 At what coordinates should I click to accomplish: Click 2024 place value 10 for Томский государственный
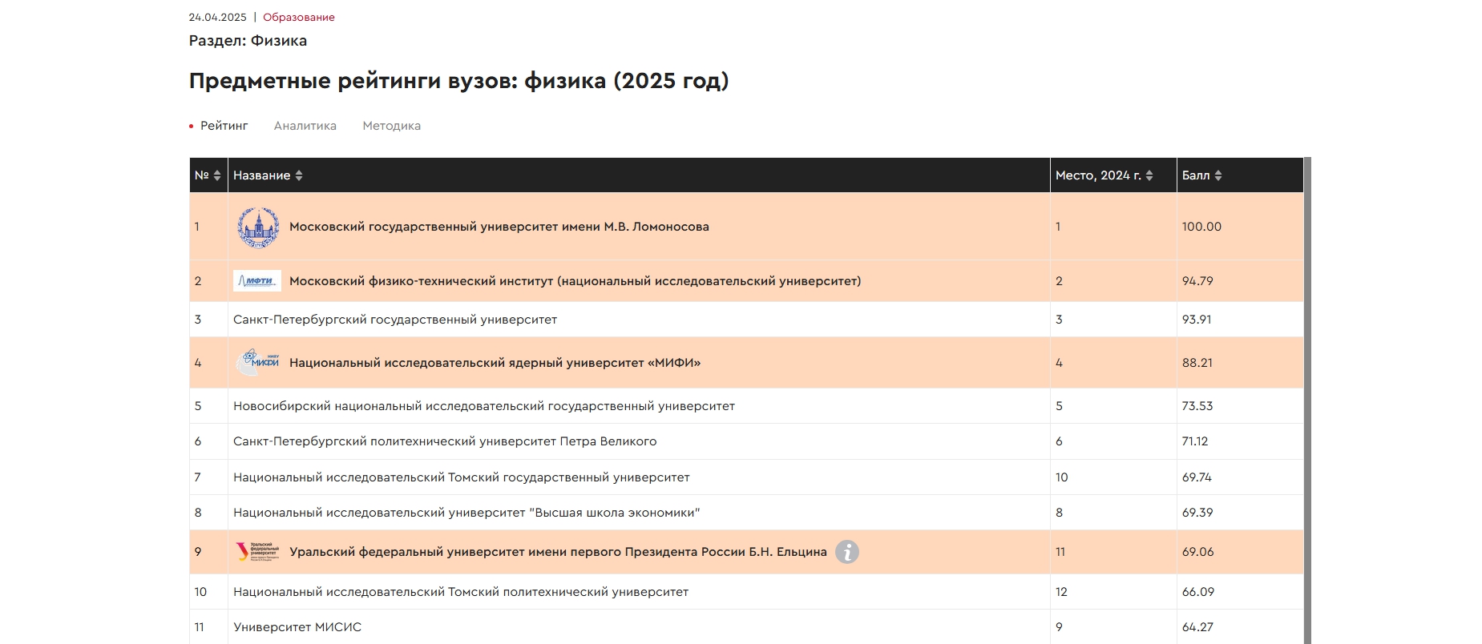(x=1061, y=477)
